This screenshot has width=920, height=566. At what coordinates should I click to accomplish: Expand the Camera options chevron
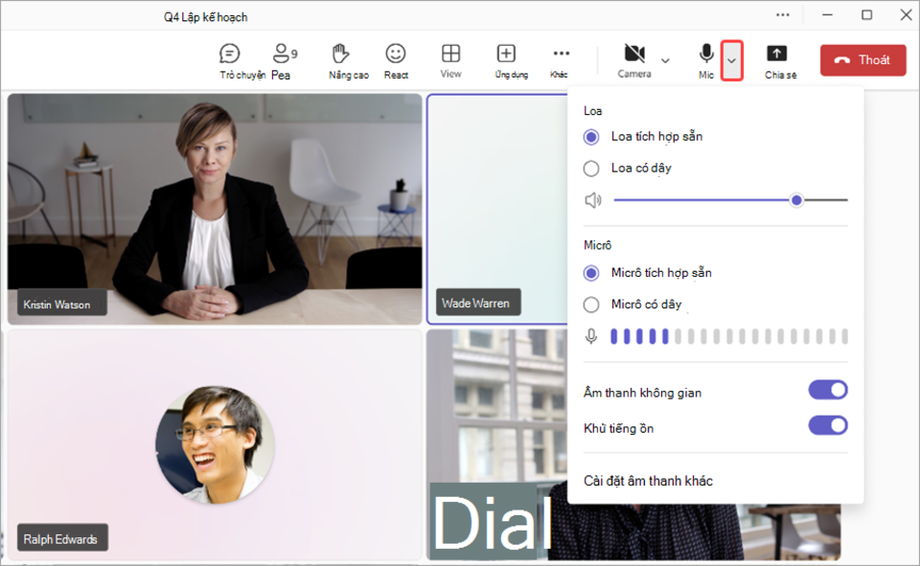(665, 60)
